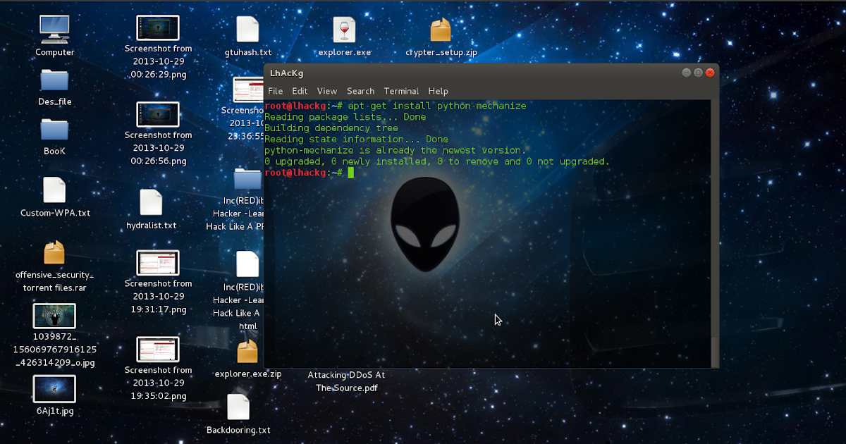Click the terminal prompt after root@lhackg
The height and width of the screenshot is (444, 846).
click(351, 172)
